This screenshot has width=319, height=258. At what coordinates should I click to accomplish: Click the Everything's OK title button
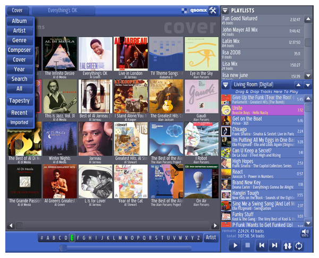(63, 11)
